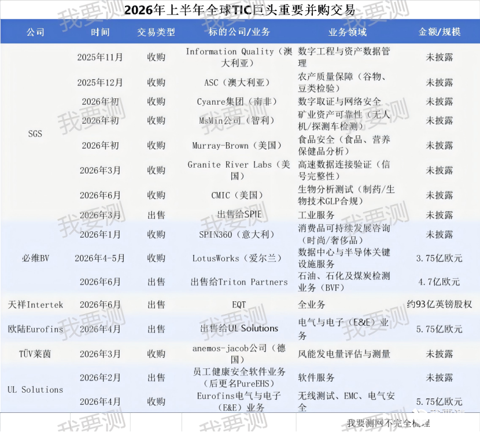The width and height of the screenshot is (480, 432).
Task: Select the 天祥Intertek company cell
Action: [x=35, y=305]
